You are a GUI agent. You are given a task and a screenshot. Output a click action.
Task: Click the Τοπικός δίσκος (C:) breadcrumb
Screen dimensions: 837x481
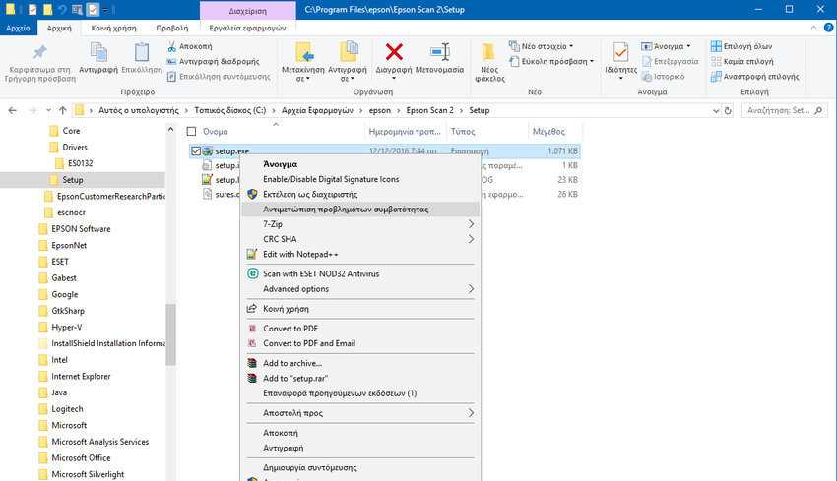[x=230, y=110]
